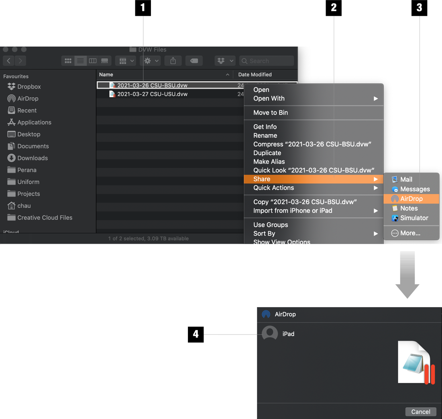Open the Dropbox dropdown in the toolbar

225,60
